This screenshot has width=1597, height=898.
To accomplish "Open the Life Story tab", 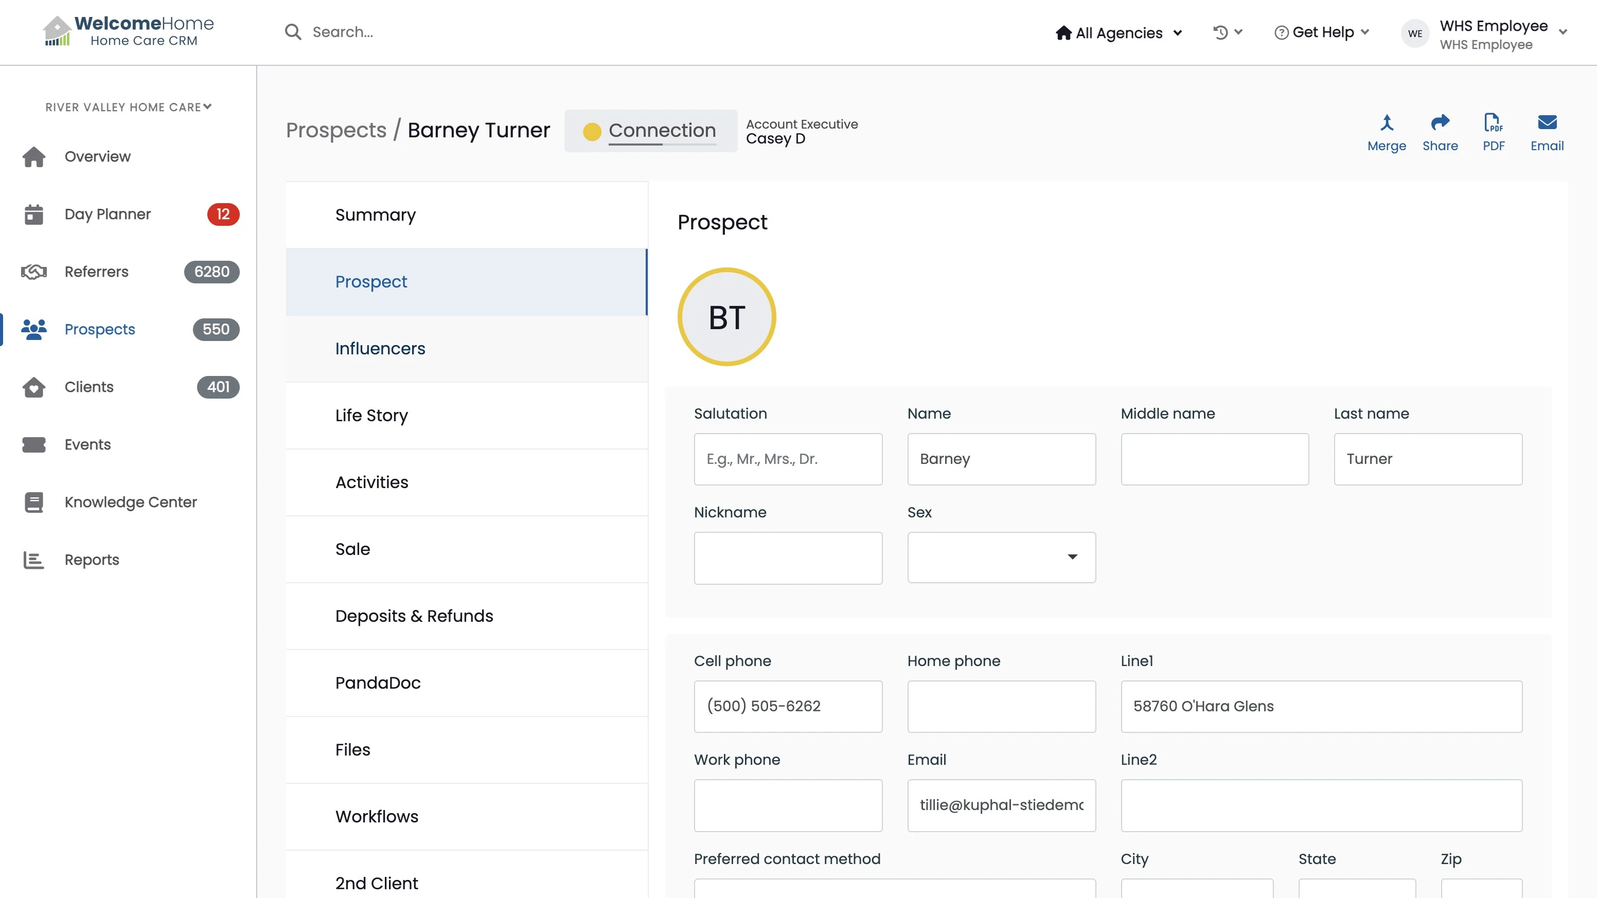I will pos(371,416).
